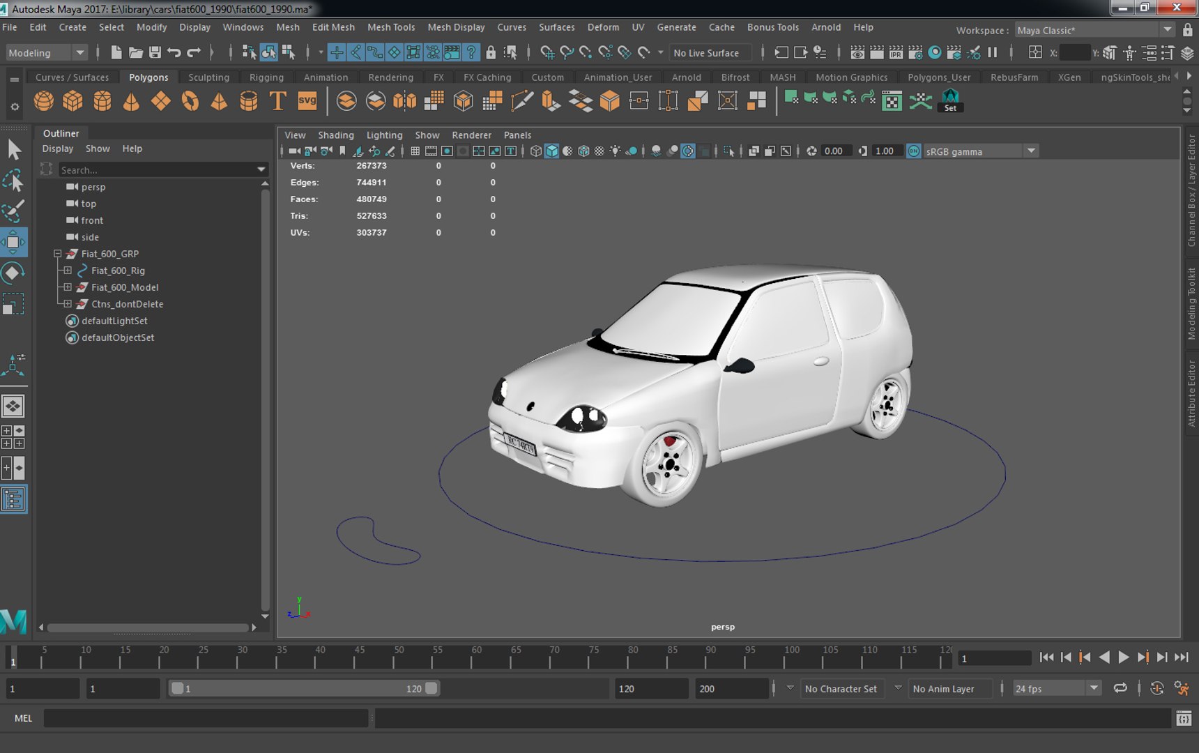Click the MEL command line input
Screen dimensions: 1199x753
click(x=206, y=718)
